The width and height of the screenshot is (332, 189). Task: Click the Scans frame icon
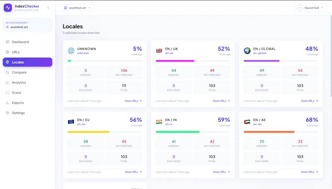tap(7, 92)
